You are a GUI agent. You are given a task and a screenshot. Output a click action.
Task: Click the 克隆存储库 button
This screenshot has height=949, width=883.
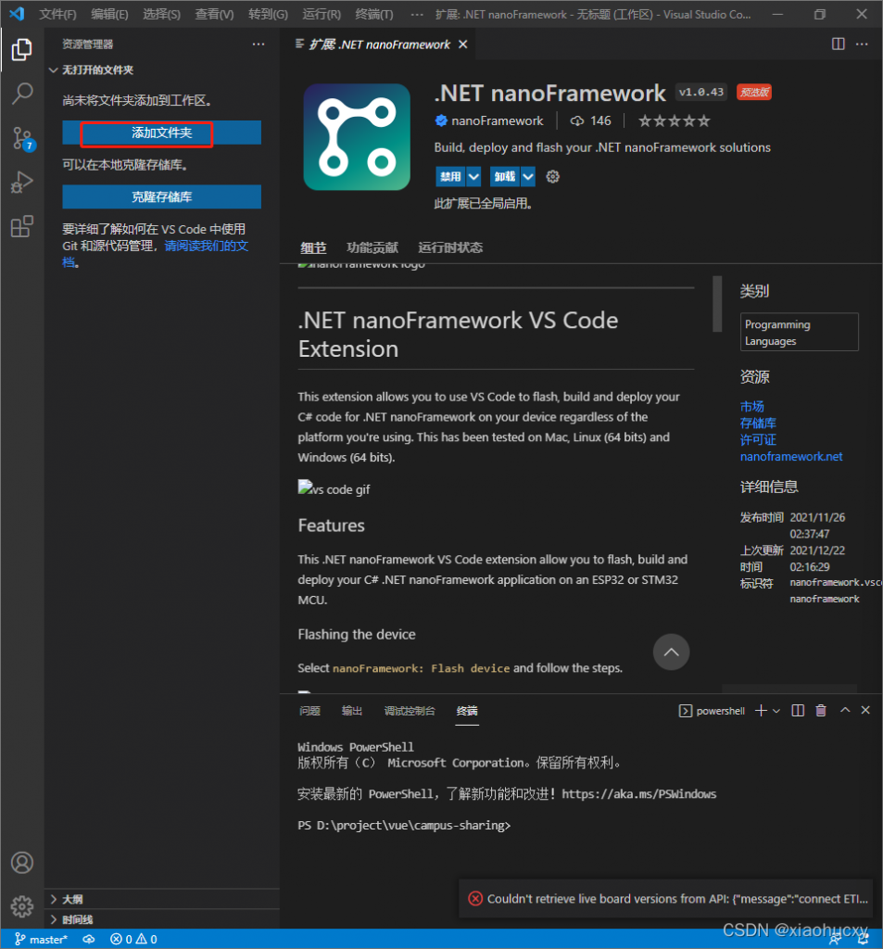[161, 196]
